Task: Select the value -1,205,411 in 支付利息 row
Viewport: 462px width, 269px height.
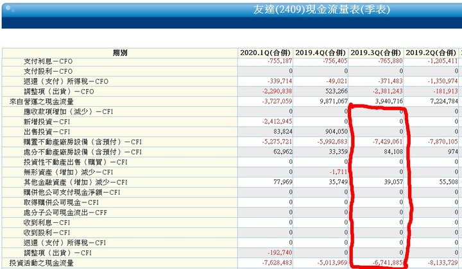Action: (x=443, y=61)
